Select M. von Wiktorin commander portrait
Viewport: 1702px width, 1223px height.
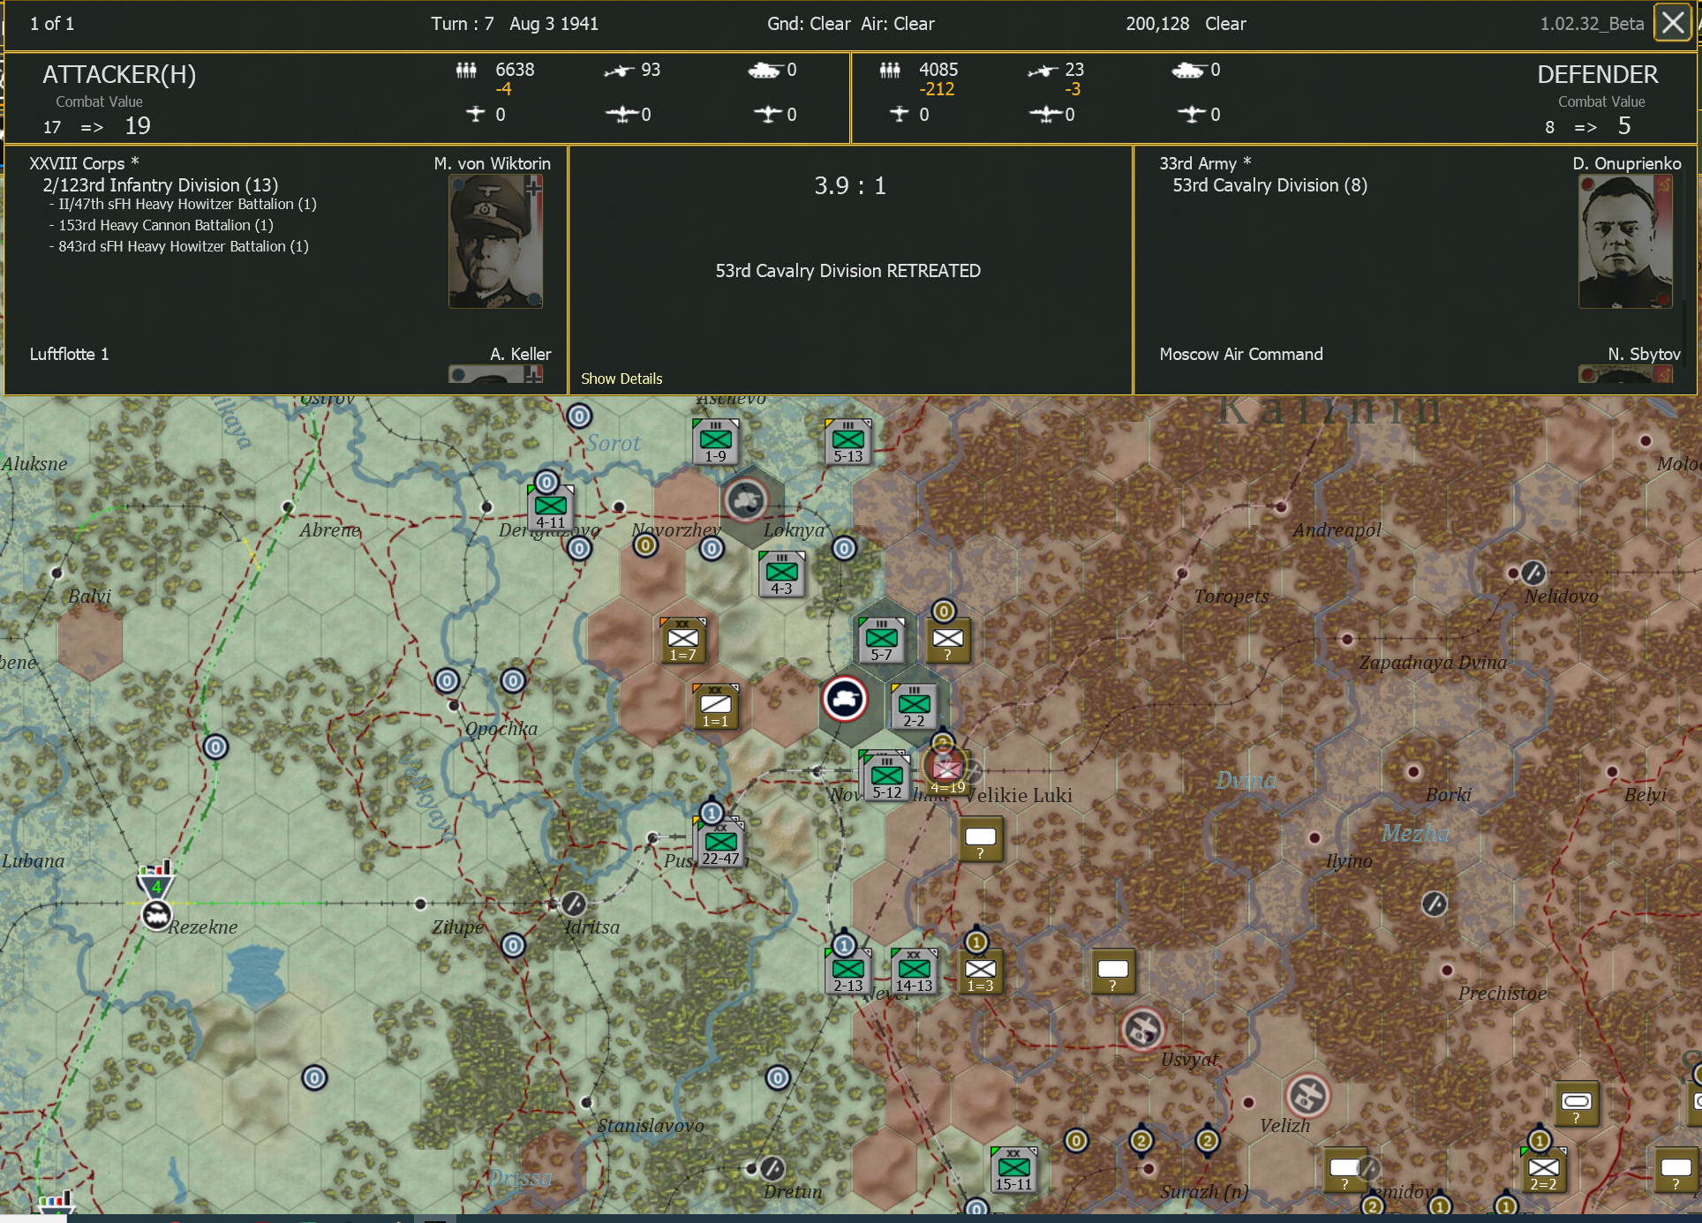click(495, 241)
